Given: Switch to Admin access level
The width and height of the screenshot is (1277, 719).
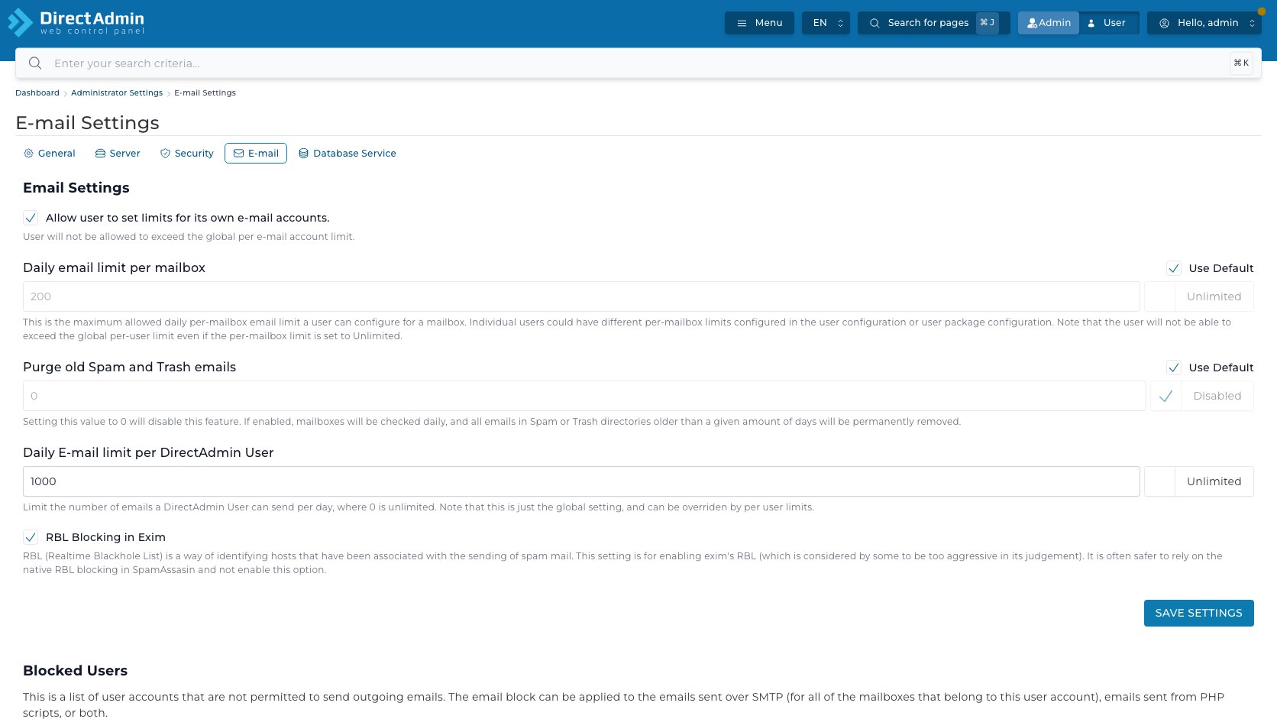Looking at the screenshot, I should point(1048,23).
